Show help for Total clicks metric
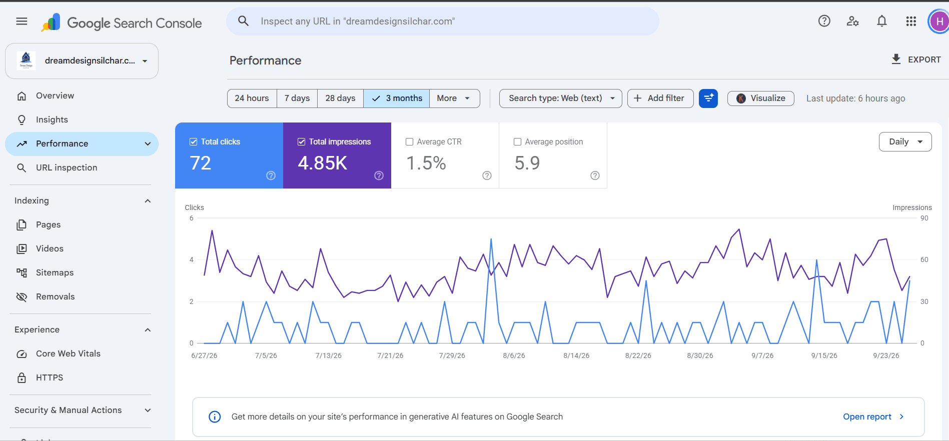 pyautogui.click(x=271, y=175)
